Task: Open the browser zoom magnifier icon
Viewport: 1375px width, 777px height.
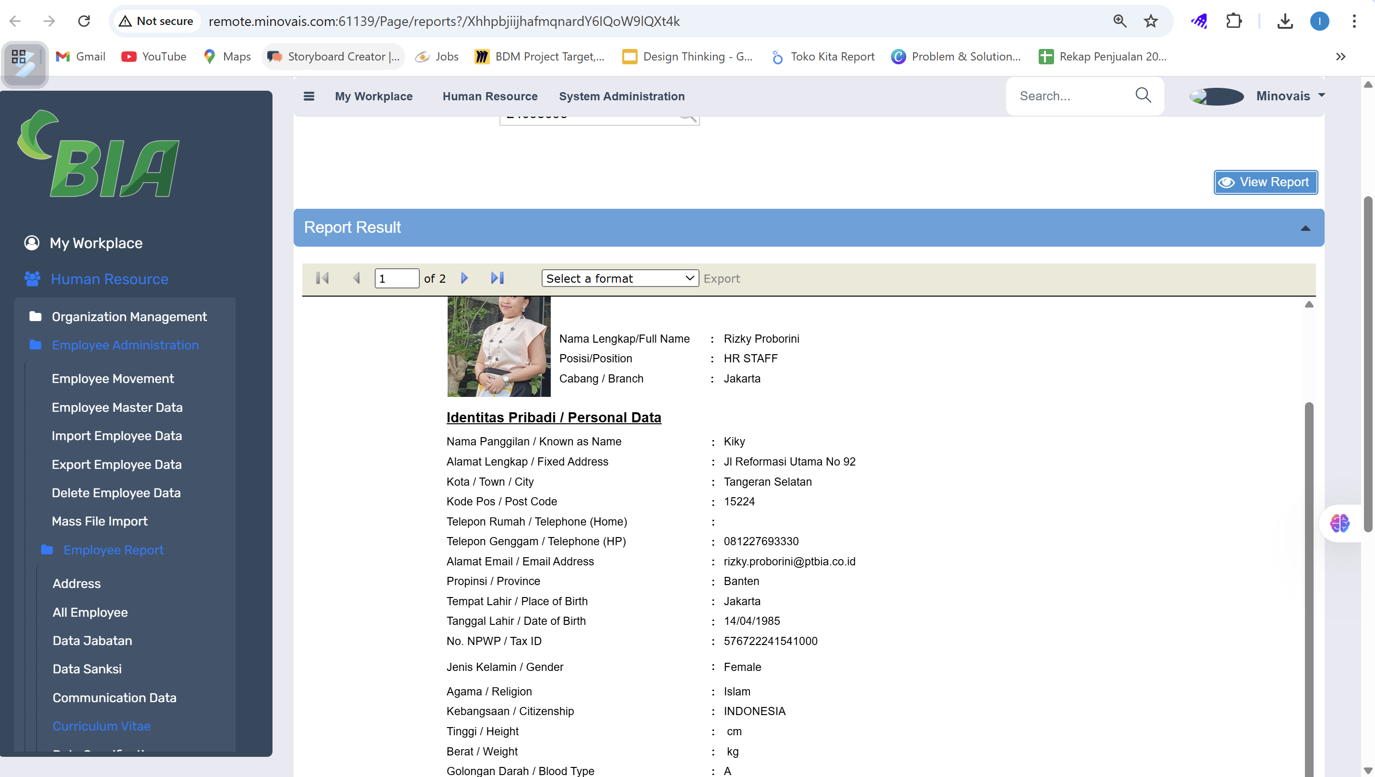Action: click(1120, 21)
